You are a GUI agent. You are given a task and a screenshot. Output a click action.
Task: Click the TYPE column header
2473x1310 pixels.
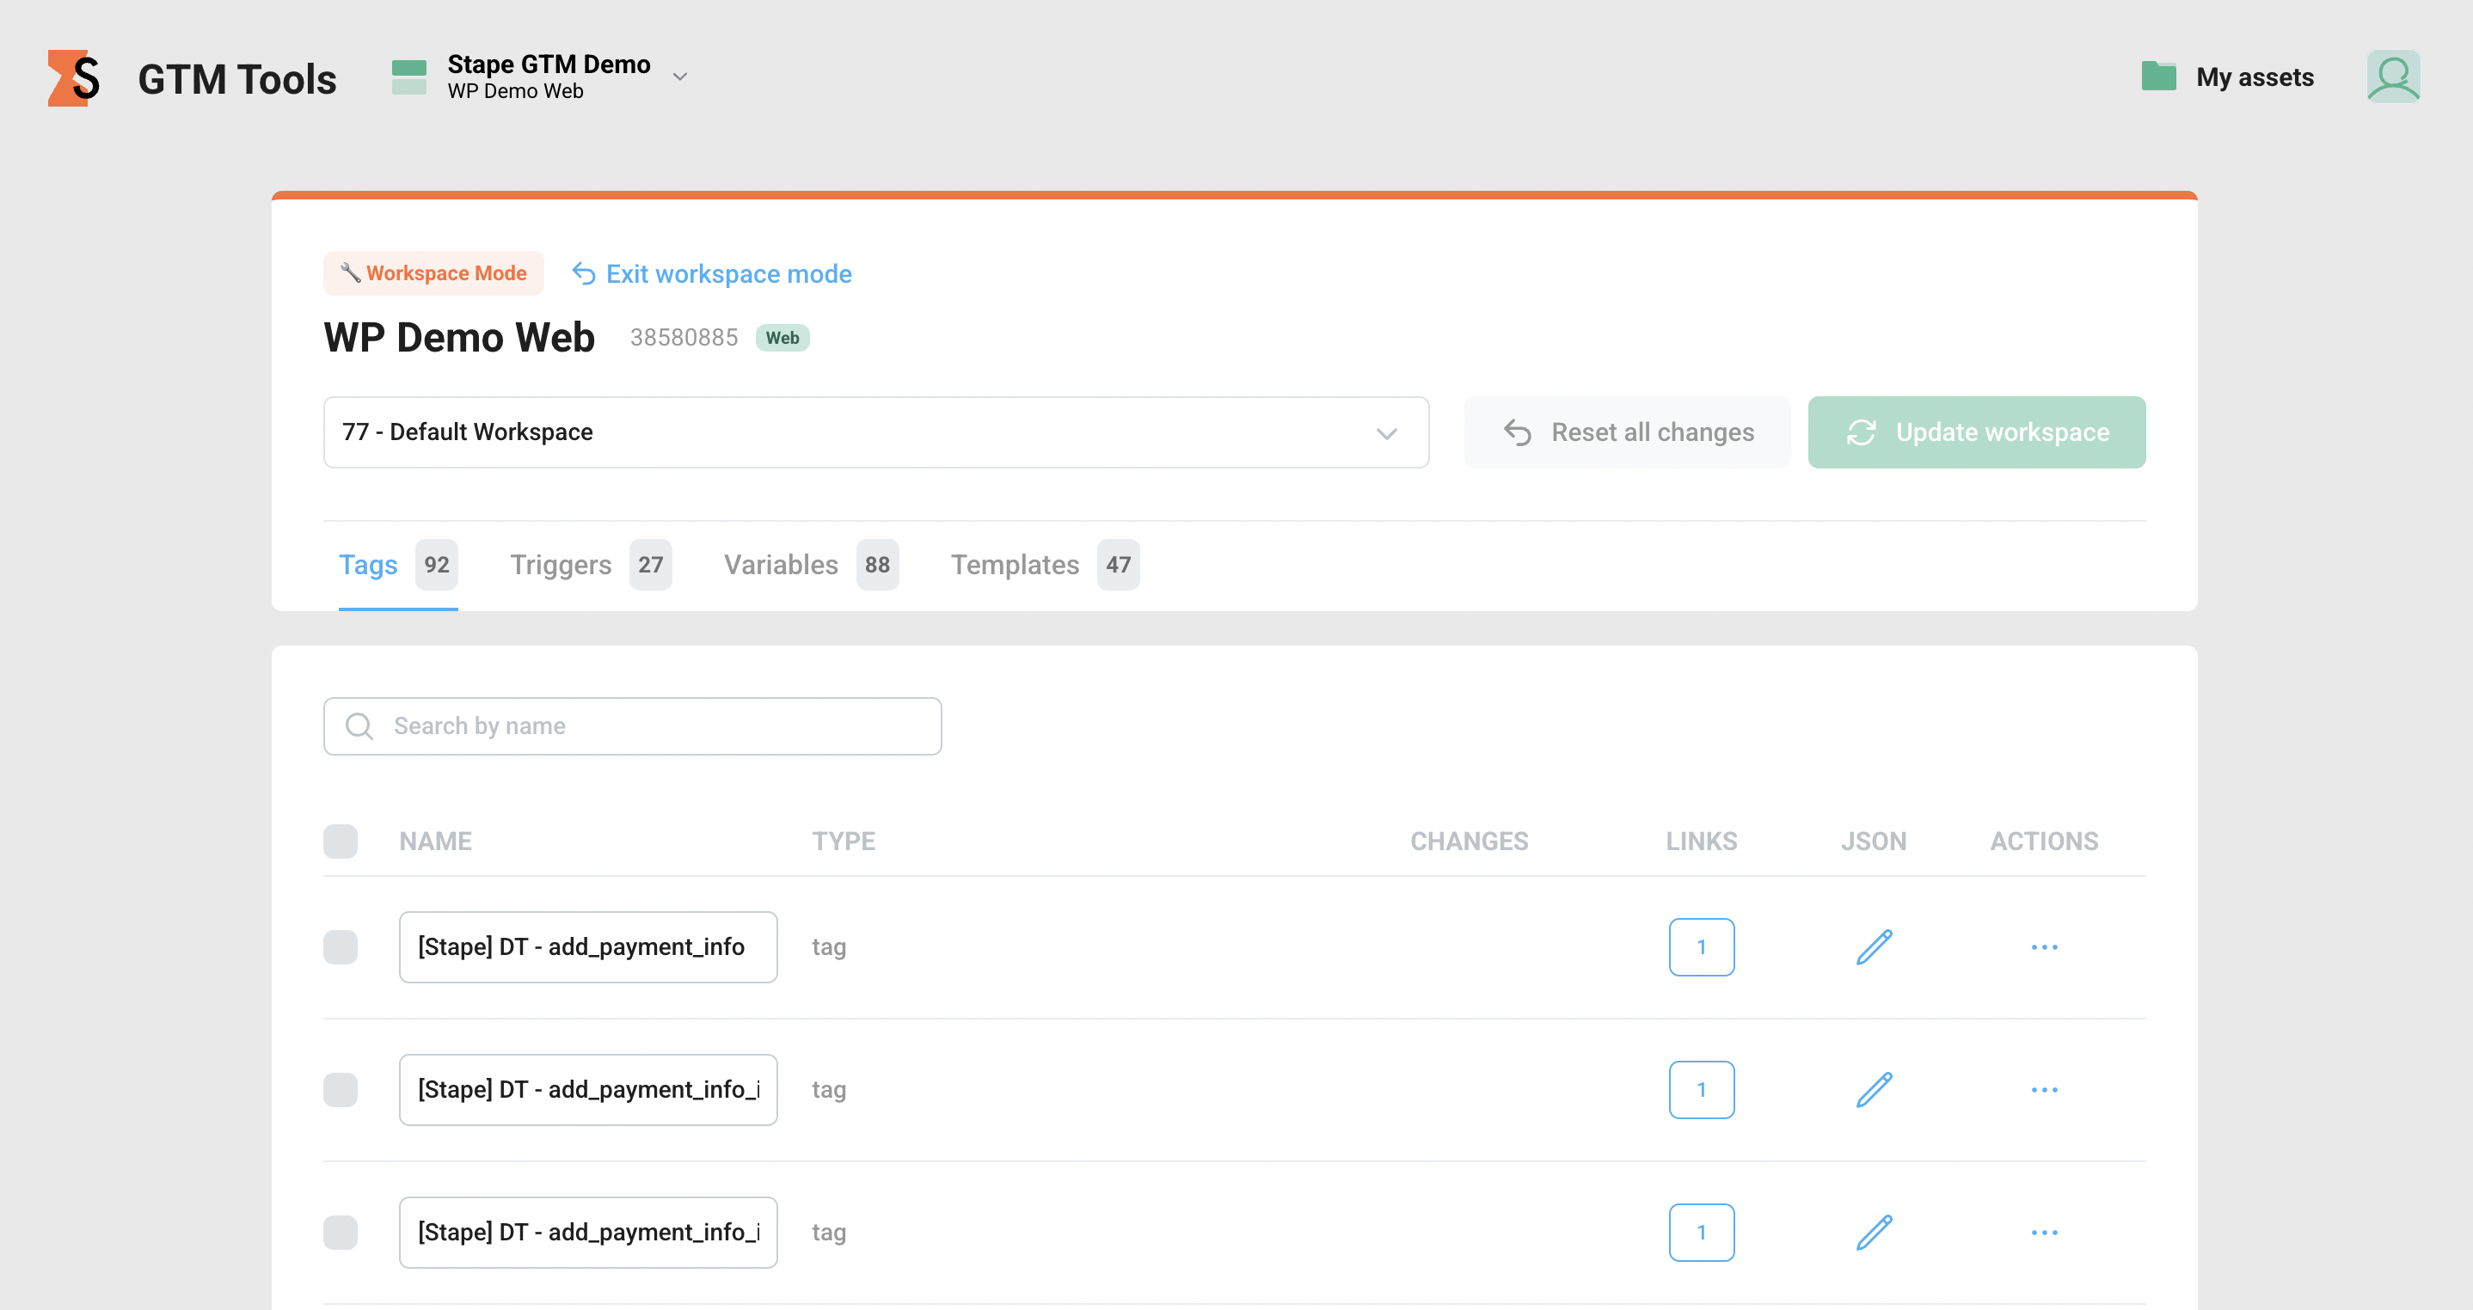844,842
